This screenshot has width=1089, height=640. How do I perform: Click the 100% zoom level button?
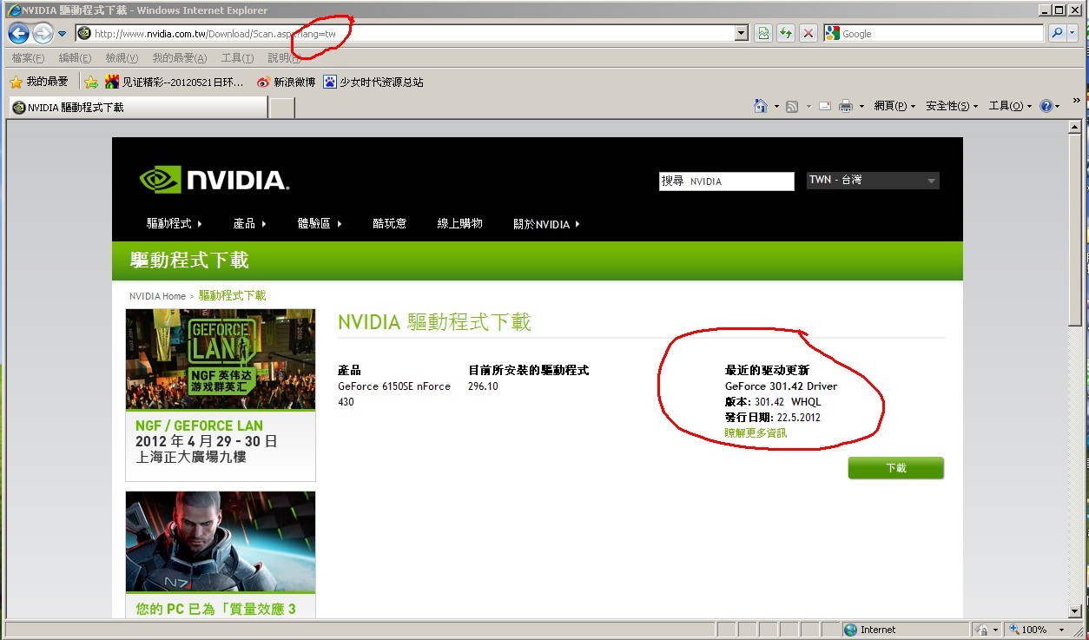pyautogui.click(x=1027, y=630)
